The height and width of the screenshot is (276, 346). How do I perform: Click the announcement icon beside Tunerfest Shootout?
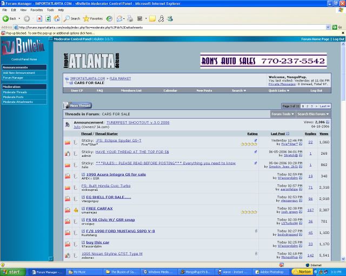pyautogui.click(x=68, y=125)
